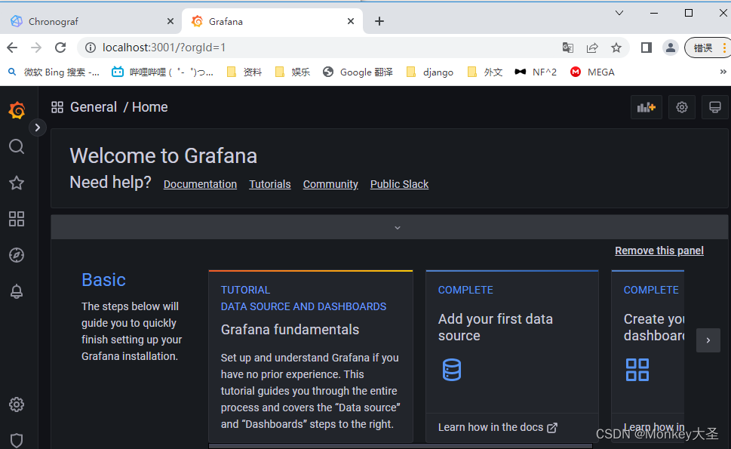Open the MEGA bookmark
The width and height of the screenshot is (731, 449).
point(592,72)
